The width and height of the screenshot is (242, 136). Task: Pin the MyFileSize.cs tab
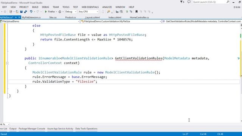16,17
